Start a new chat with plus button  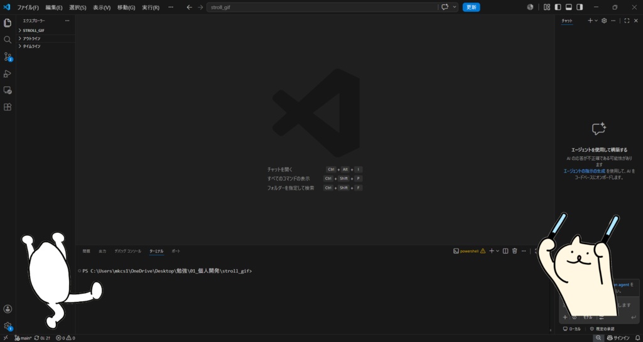[x=590, y=21]
